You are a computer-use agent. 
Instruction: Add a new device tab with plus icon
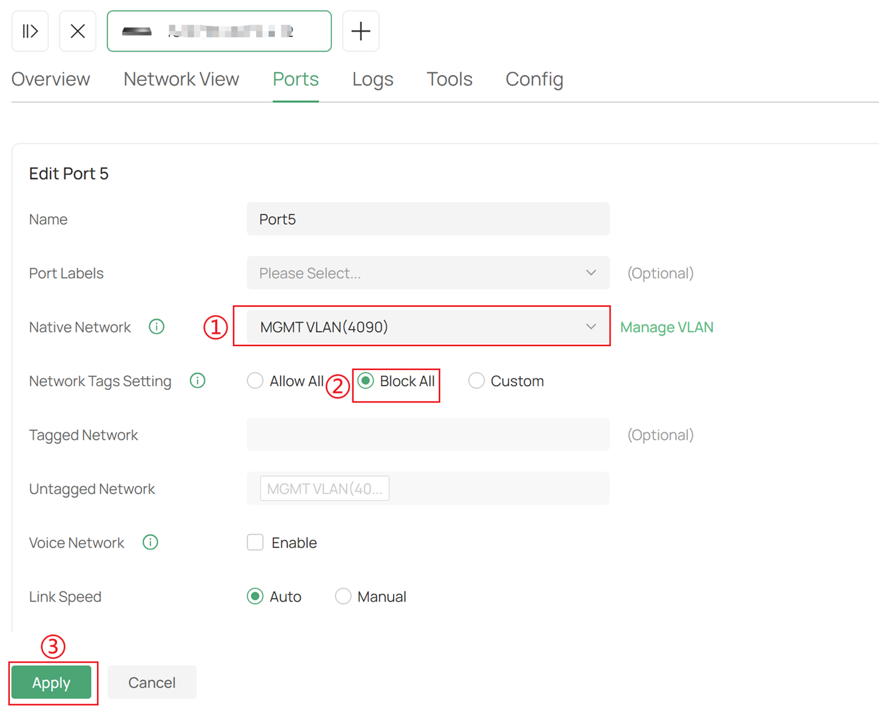coord(360,31)
